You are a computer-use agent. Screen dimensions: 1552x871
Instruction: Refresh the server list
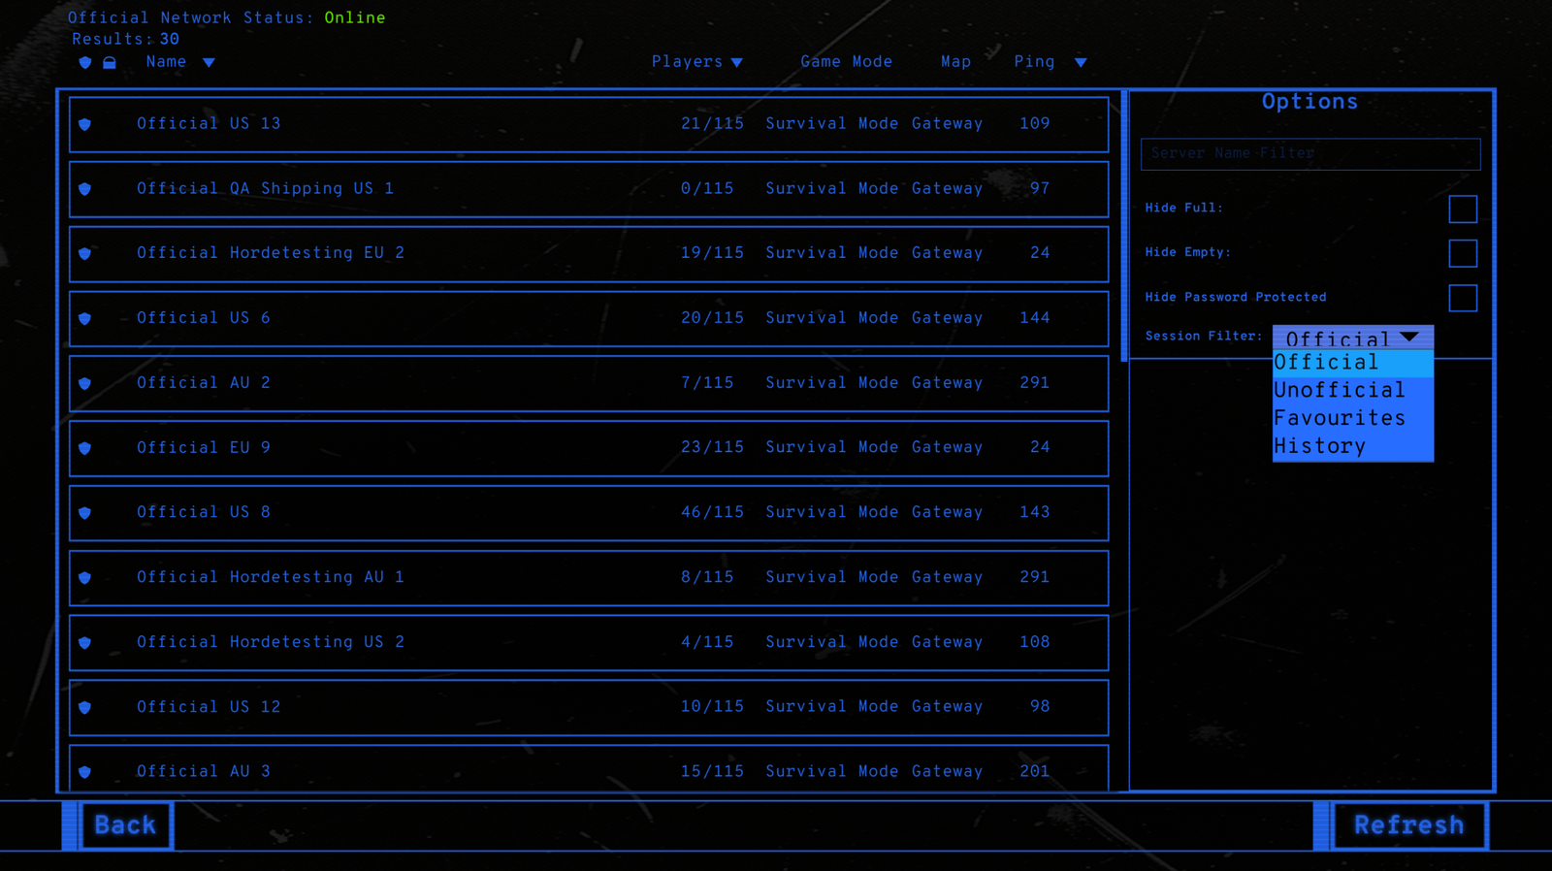click(x=1409, y=825)
